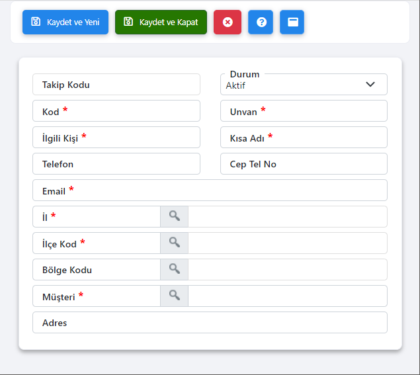This screenshot has height=375, width=420.
Task: Click into the Kod input field
Action: coord(116,111)
